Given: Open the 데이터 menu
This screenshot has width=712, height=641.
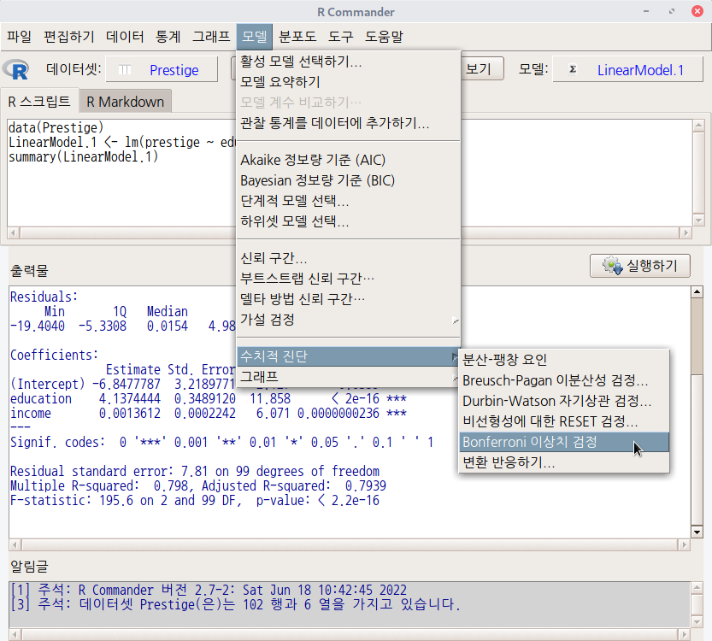Looking at the screenshot, I should coord(125,36).
